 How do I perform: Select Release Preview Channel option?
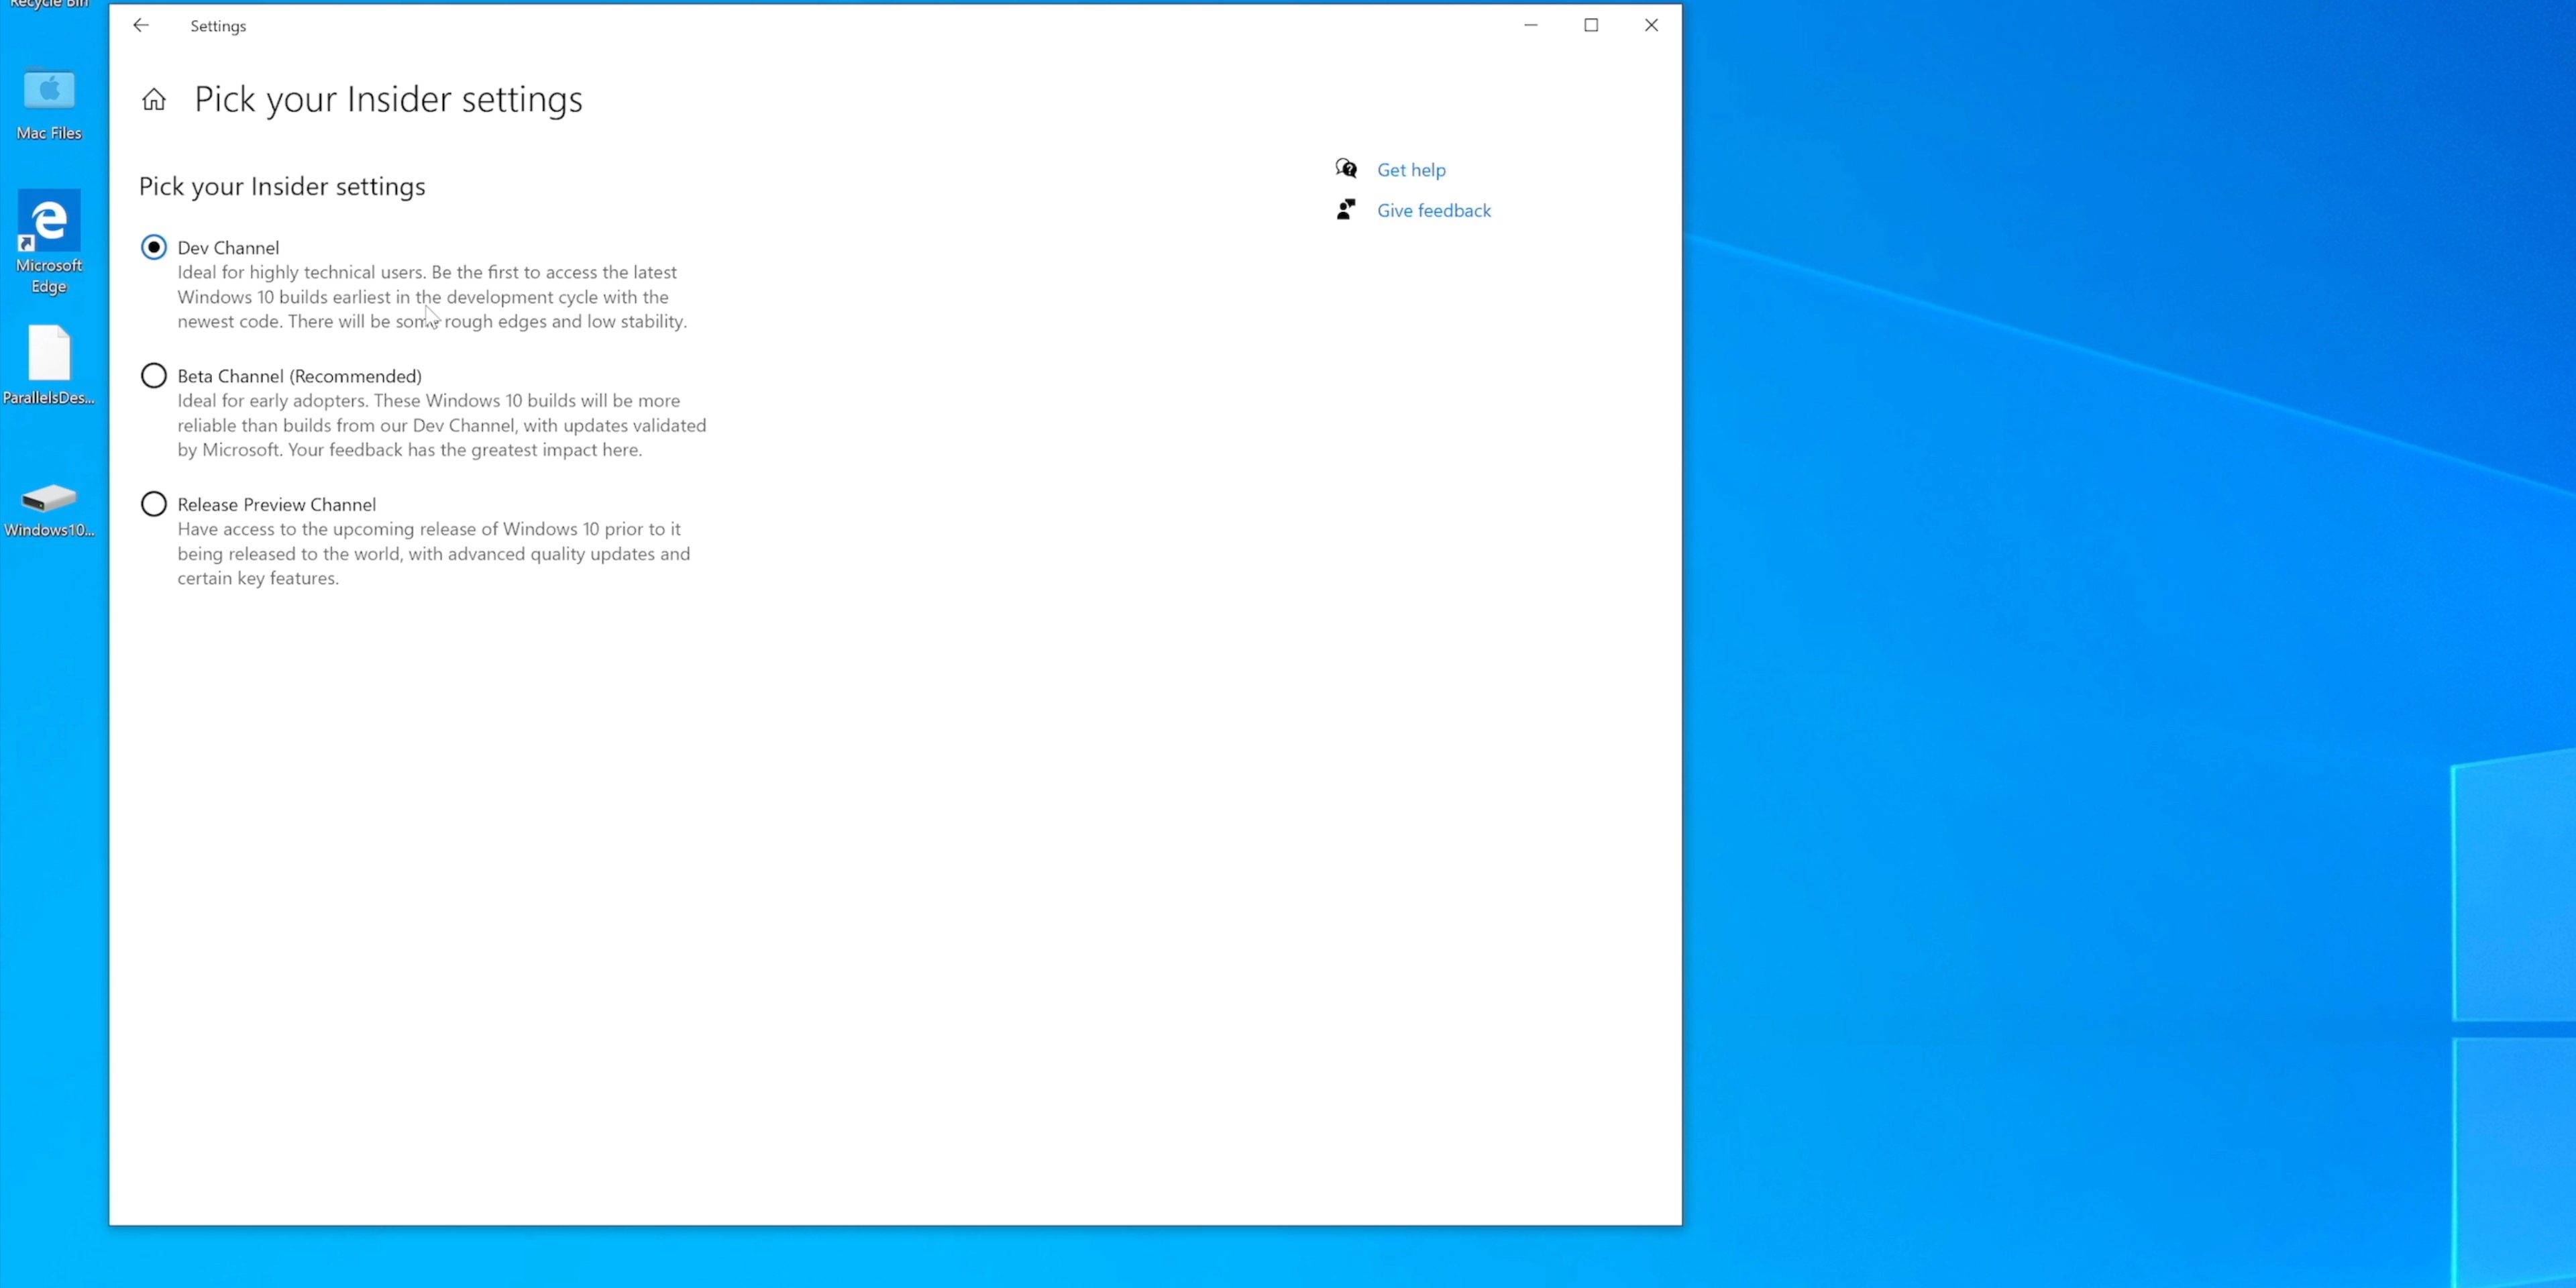pos(153,504)
